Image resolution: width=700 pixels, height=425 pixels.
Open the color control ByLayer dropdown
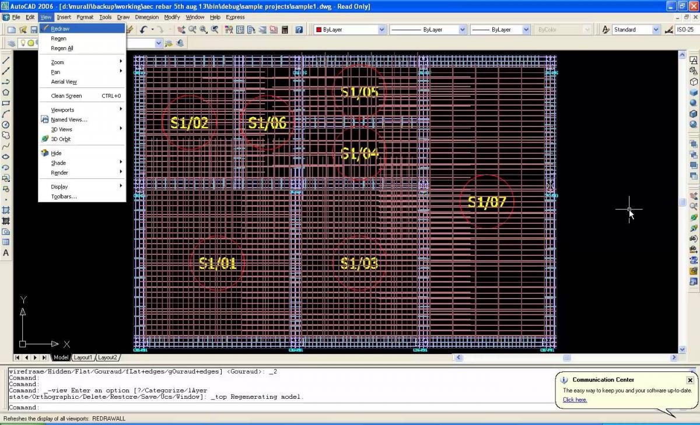click(381, 30)
